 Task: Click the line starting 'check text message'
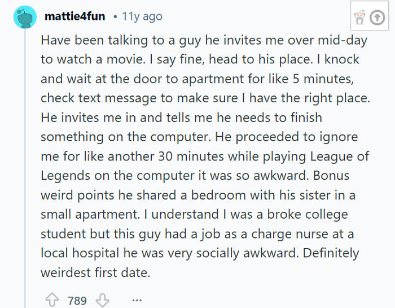pyautogui.click(x=205, y=98)
